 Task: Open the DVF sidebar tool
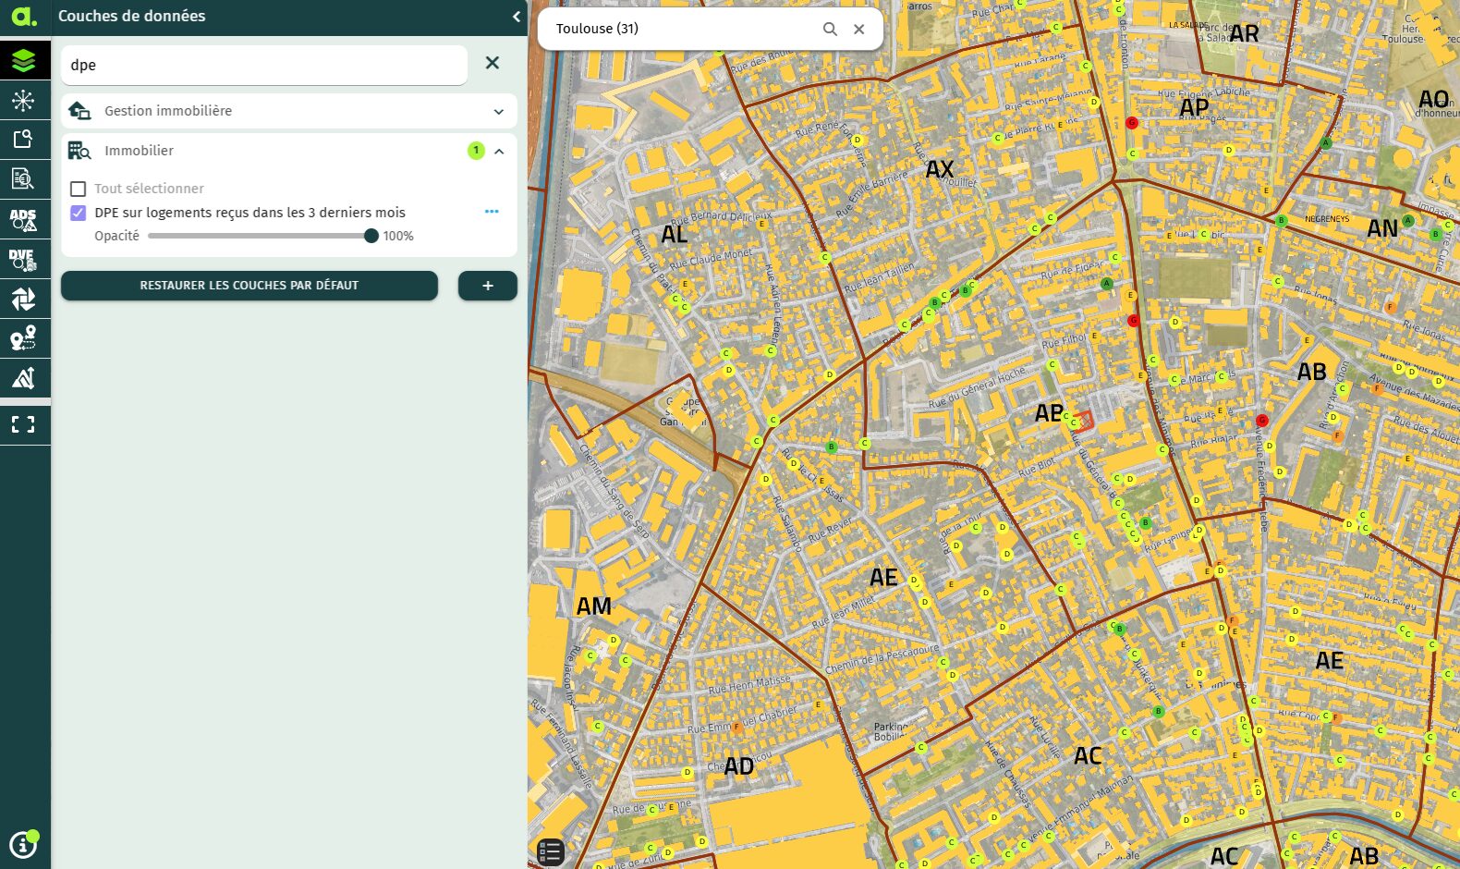point(24,260)
